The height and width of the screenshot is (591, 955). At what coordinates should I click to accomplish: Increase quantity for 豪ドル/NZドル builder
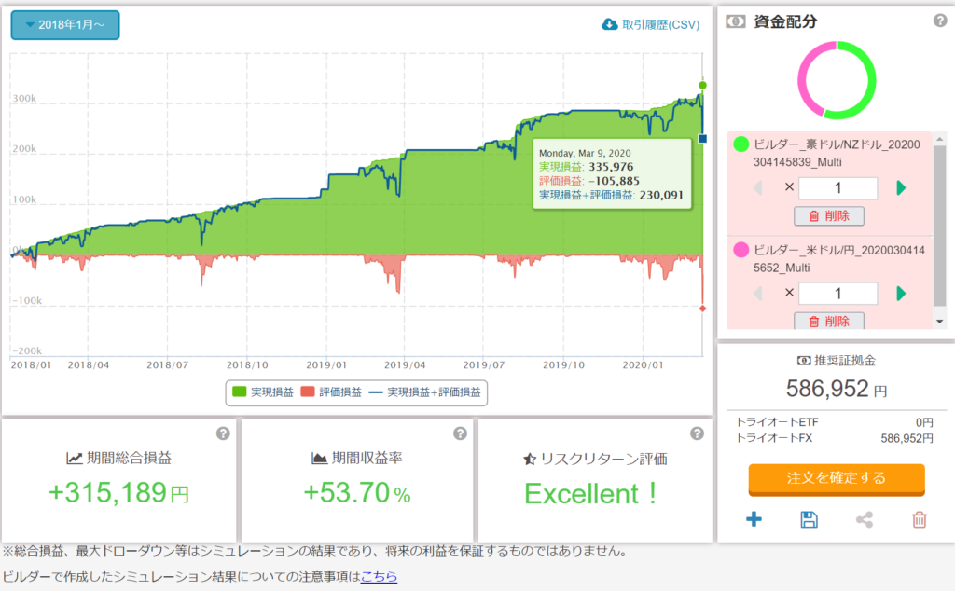[x=900, y=188]
